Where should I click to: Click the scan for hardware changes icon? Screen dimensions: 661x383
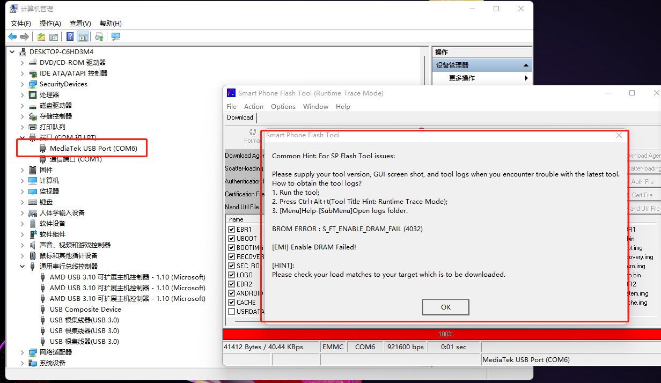(x=115, y=36)
